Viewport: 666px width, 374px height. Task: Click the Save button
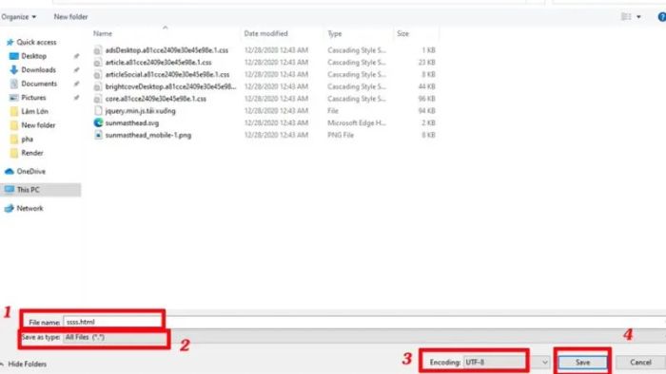pos(582,363)
